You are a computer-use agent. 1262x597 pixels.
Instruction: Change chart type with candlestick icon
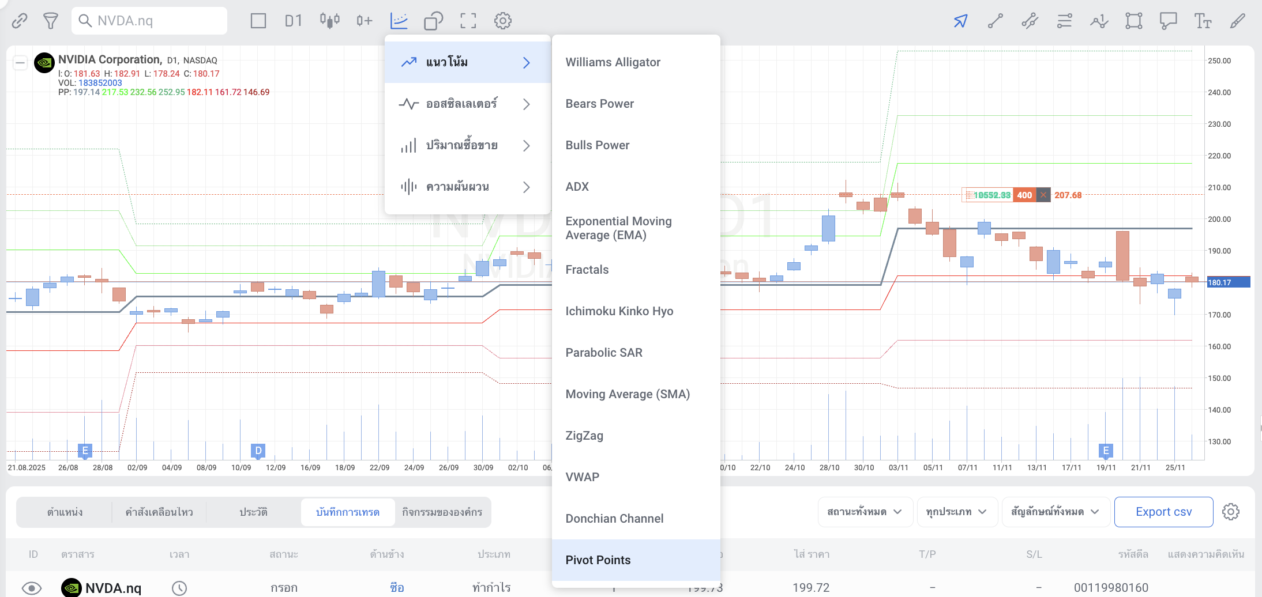click(330, 21)
